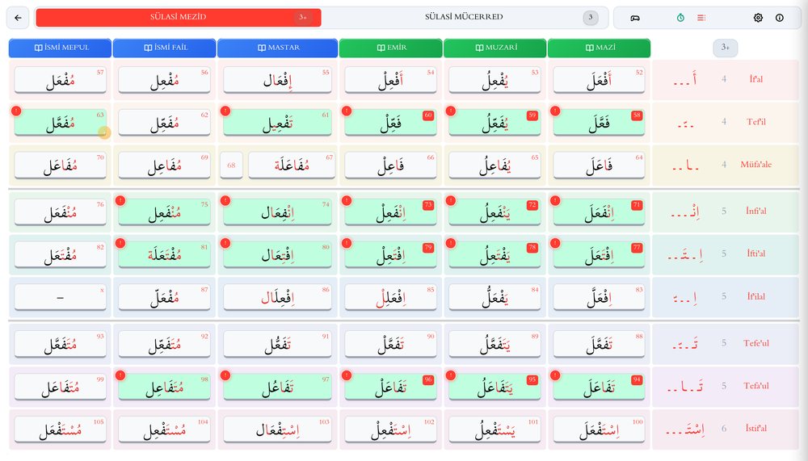Toggle card 82 in the İfti'al row
This screenshot has width=808, height=461.
(61, 255)
